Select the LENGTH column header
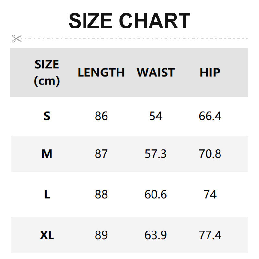This screenshot has height=259, width=259. pyautogui.click(x=101, y=73)
